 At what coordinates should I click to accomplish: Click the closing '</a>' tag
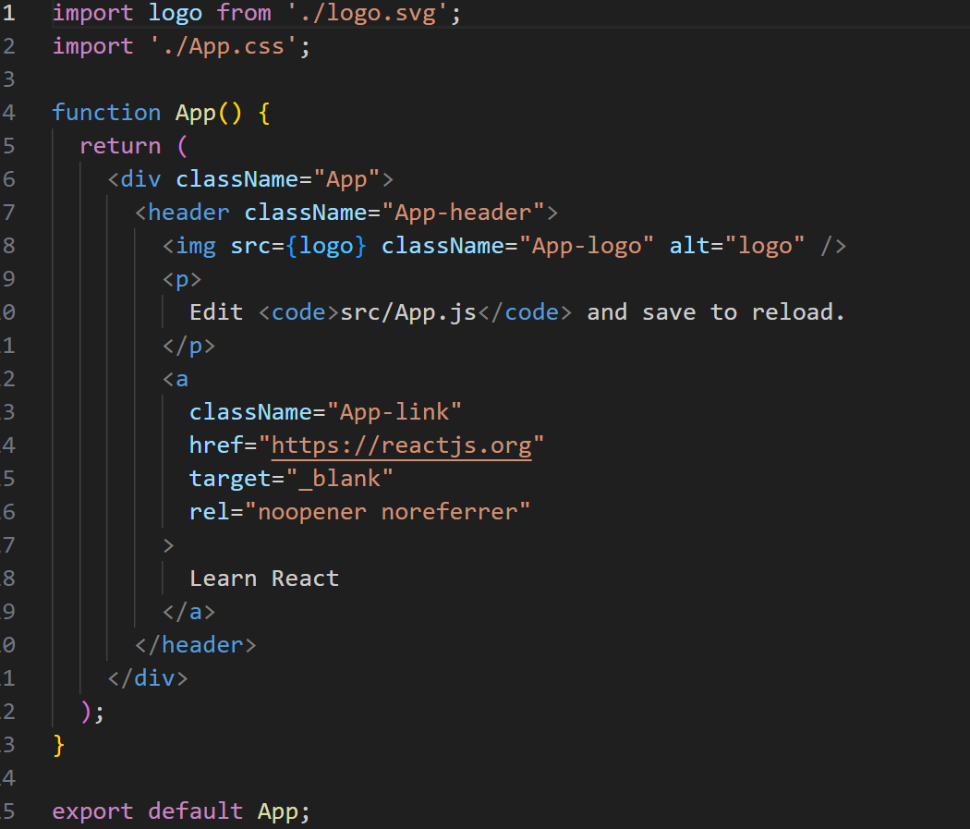pos(188,612)
